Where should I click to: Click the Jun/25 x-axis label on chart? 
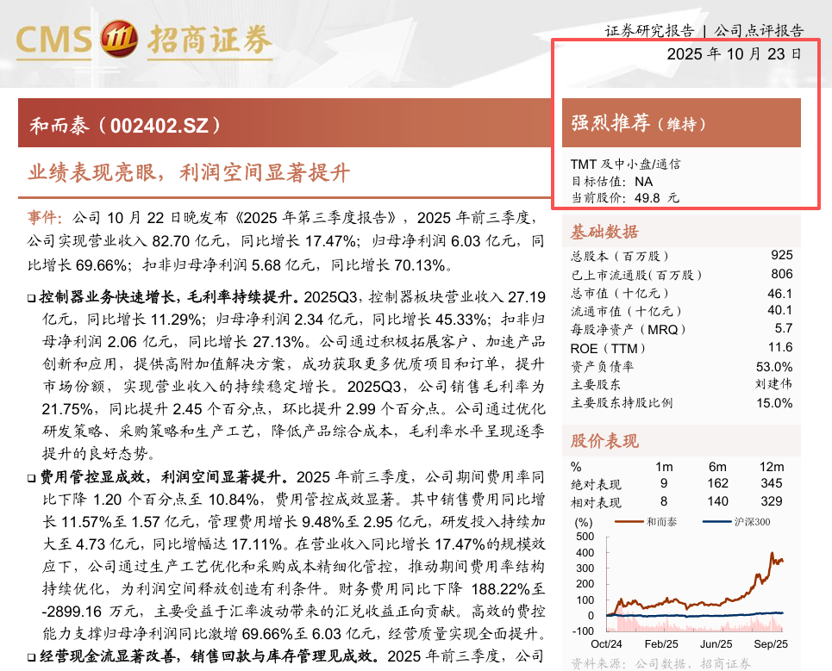pyautogui.click(x=716, y=644)
